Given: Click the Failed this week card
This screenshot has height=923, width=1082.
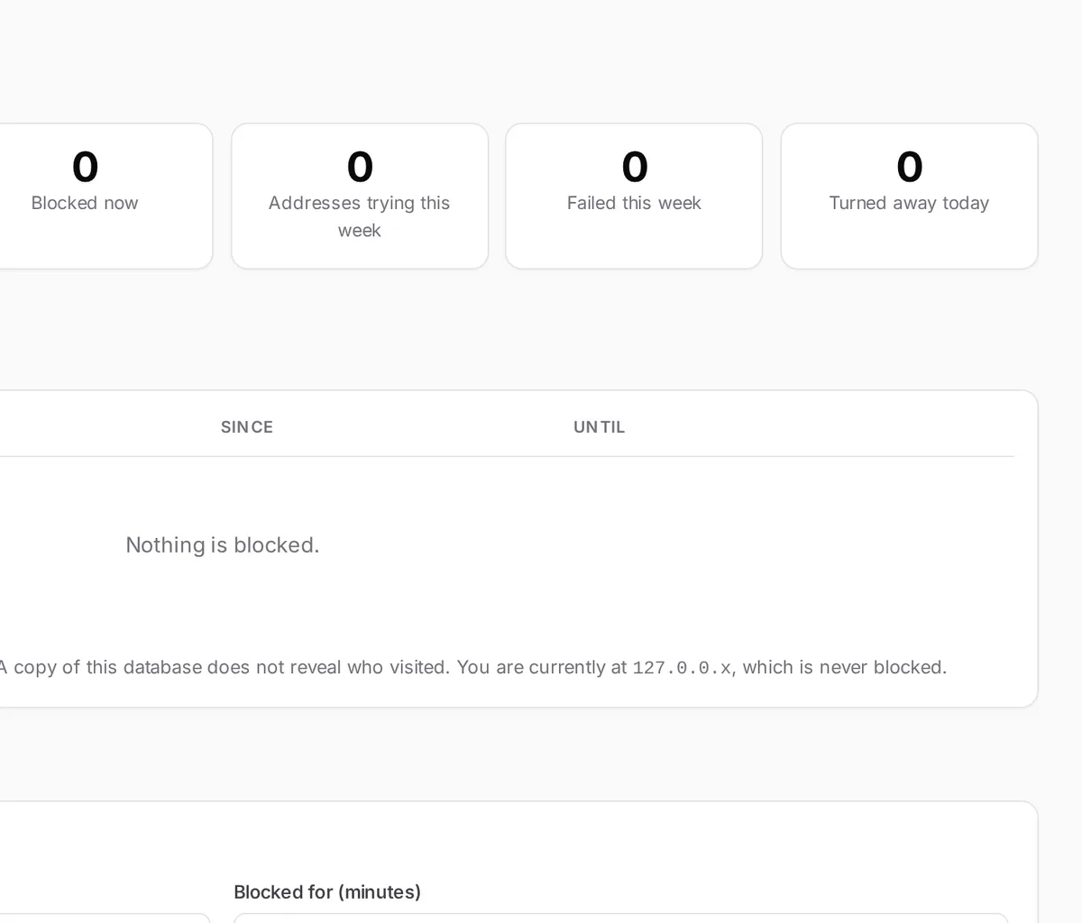Looking at the screenshot, I should [x=634, y=196].
